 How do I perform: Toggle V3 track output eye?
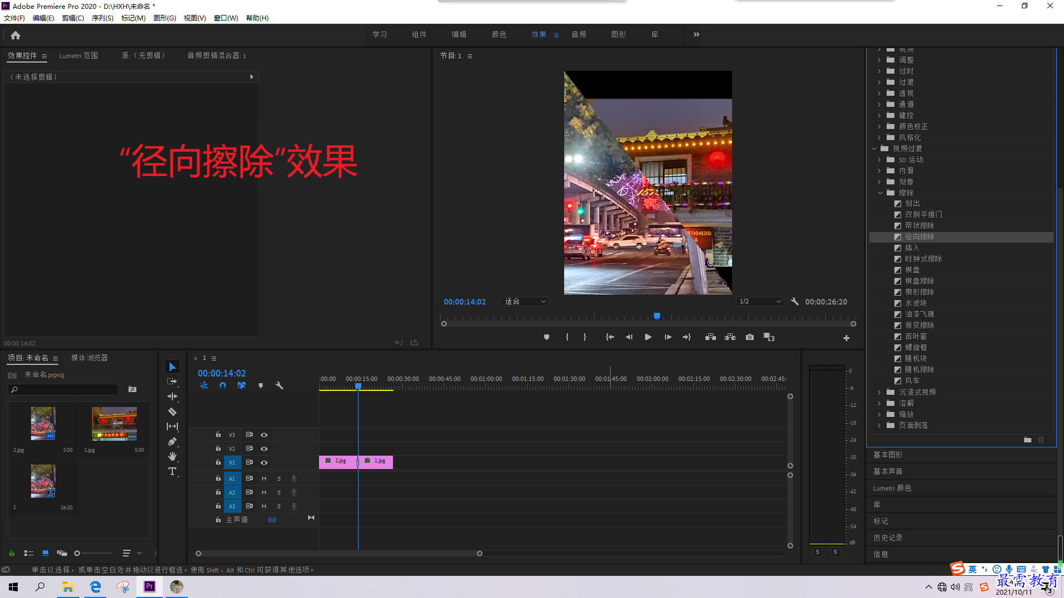coord(264,435)
